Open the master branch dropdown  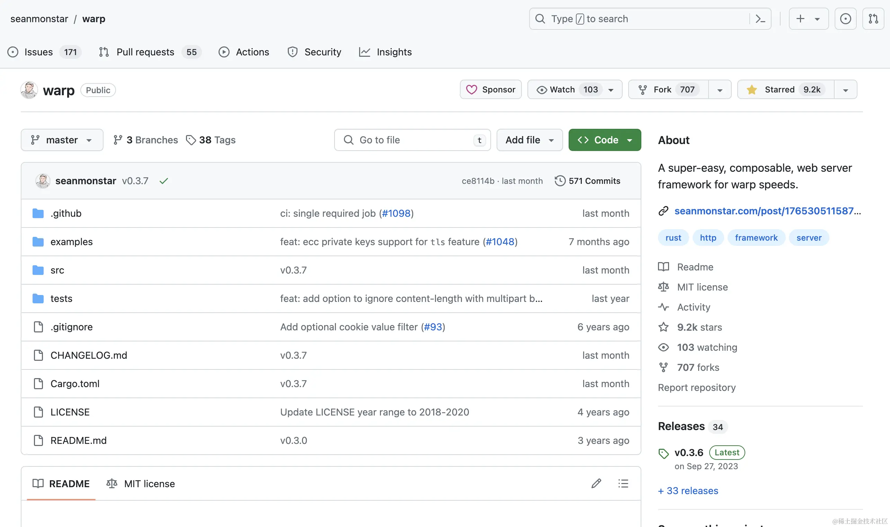click(62, 140)
